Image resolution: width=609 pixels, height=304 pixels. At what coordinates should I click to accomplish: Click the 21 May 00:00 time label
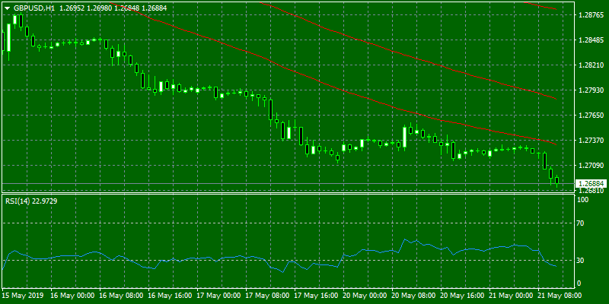click(x=511, y=295)
